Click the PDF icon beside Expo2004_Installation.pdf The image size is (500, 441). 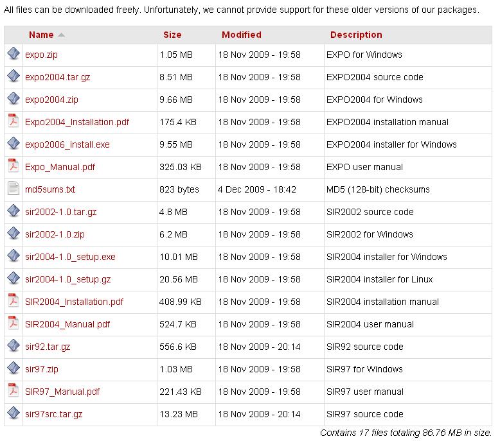pos(13,121)
